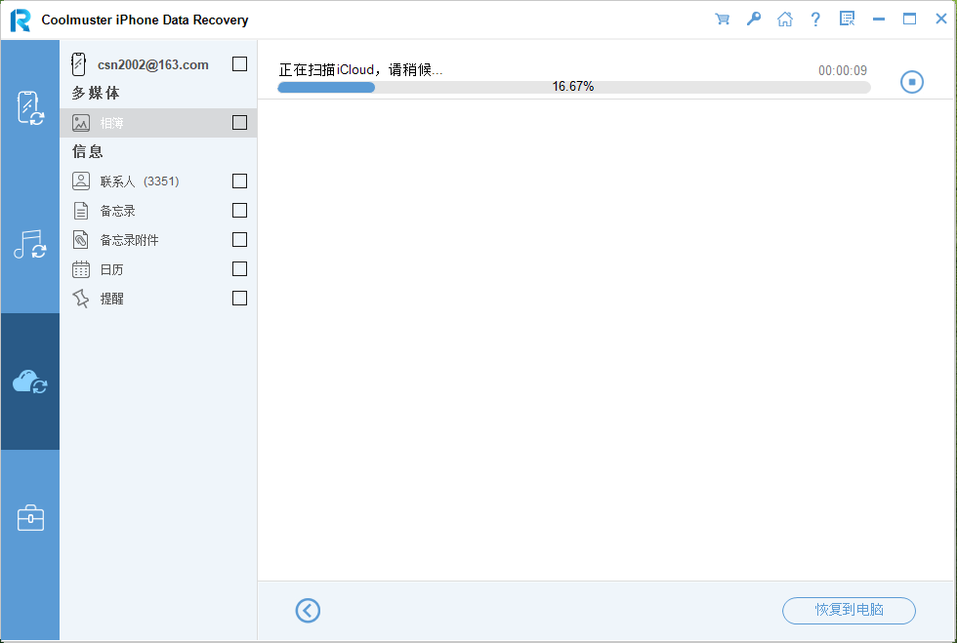Check the box for csn2002@163.com account
Screen dimensions: 957x643
pos(240,64)
